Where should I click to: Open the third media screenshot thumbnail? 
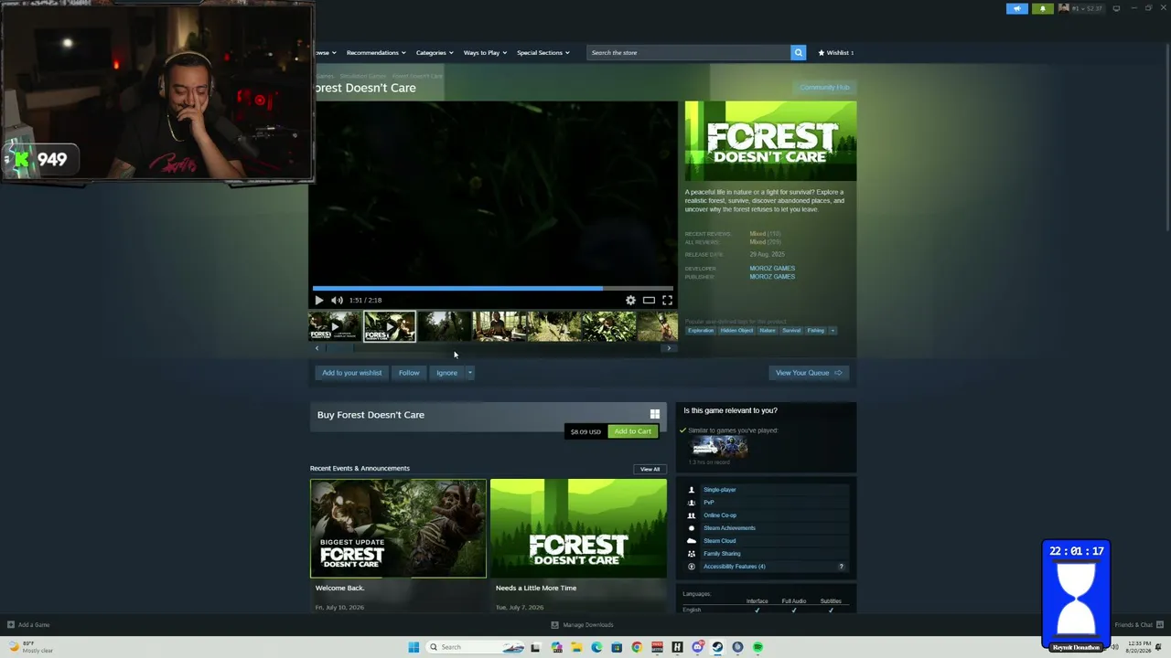[x=445, y=326]
